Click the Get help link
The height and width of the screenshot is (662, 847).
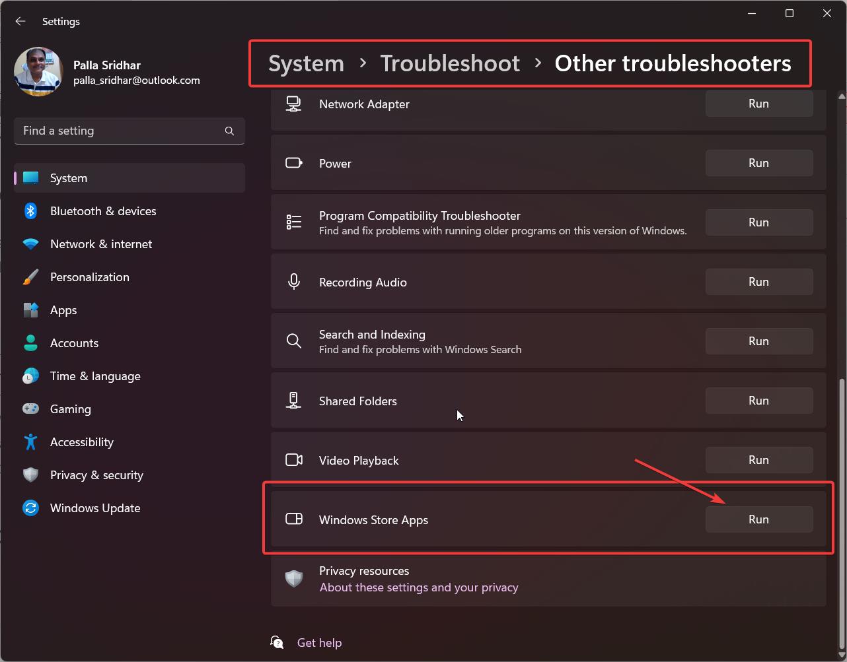(x=319, y=643)
